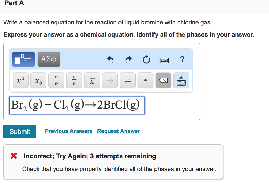This screenshot has height=195, width=269.
Task: Undo the last edit with the back arrow
Action: (110, 60)
